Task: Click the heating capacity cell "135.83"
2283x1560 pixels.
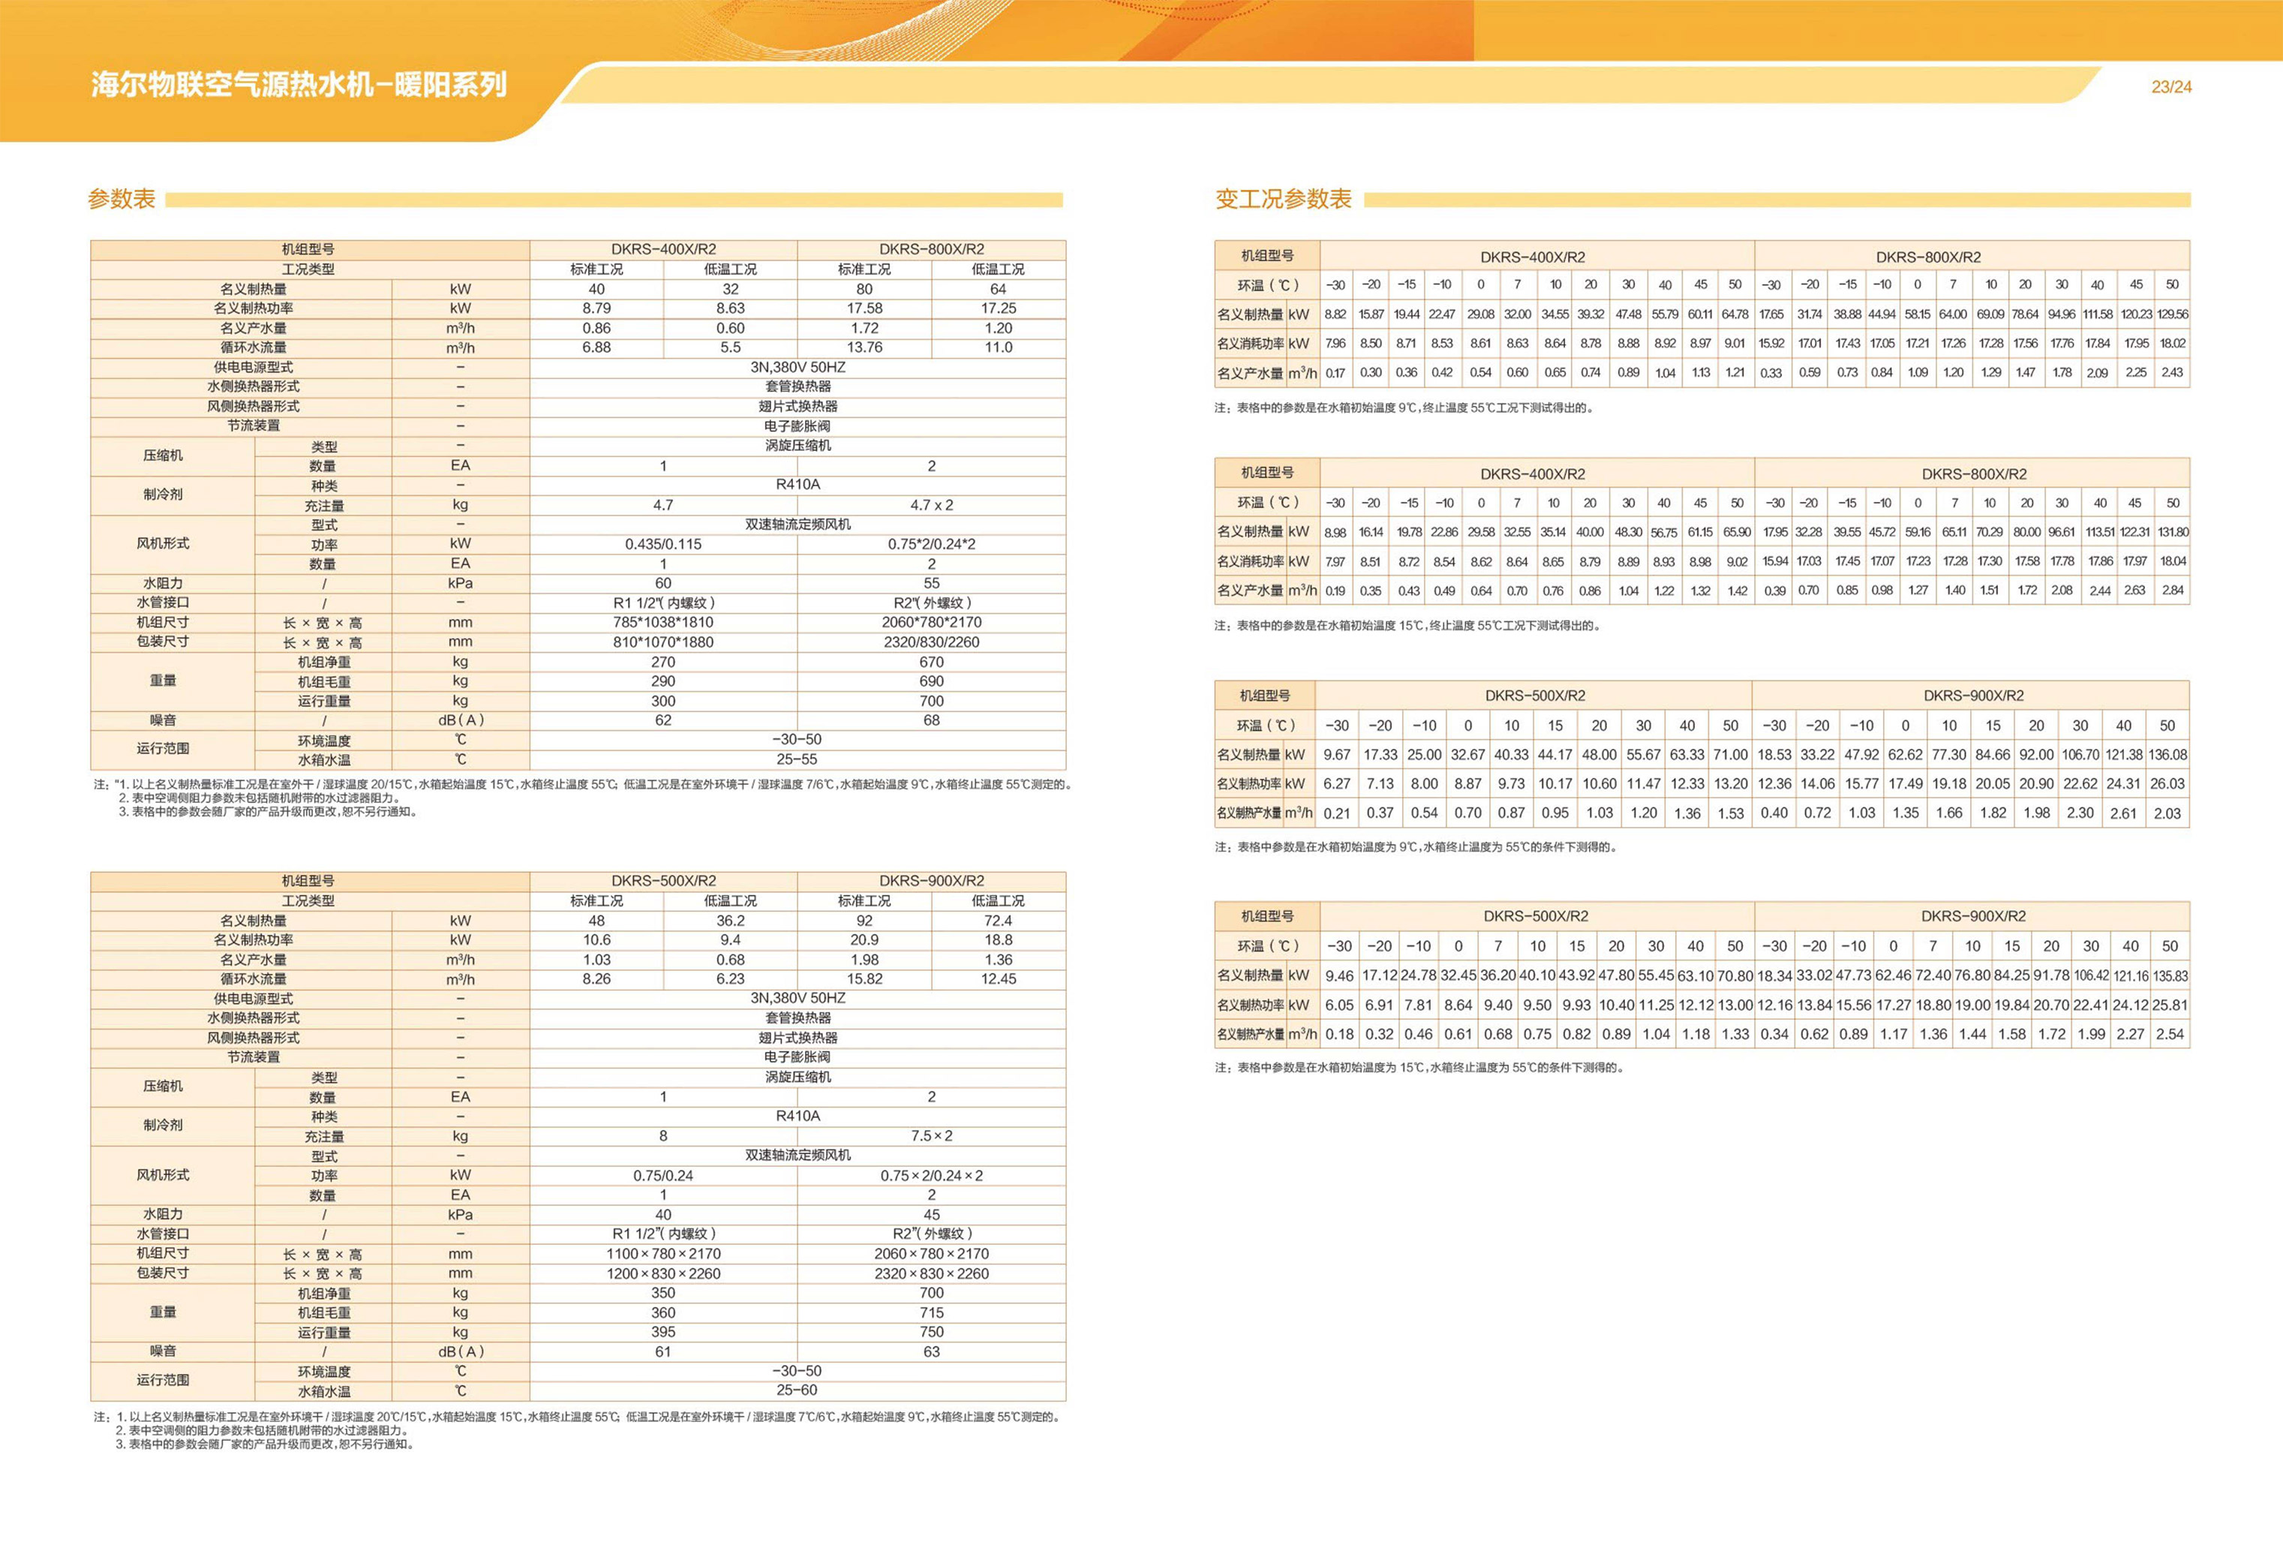Action: click(x=2170, y=975)
